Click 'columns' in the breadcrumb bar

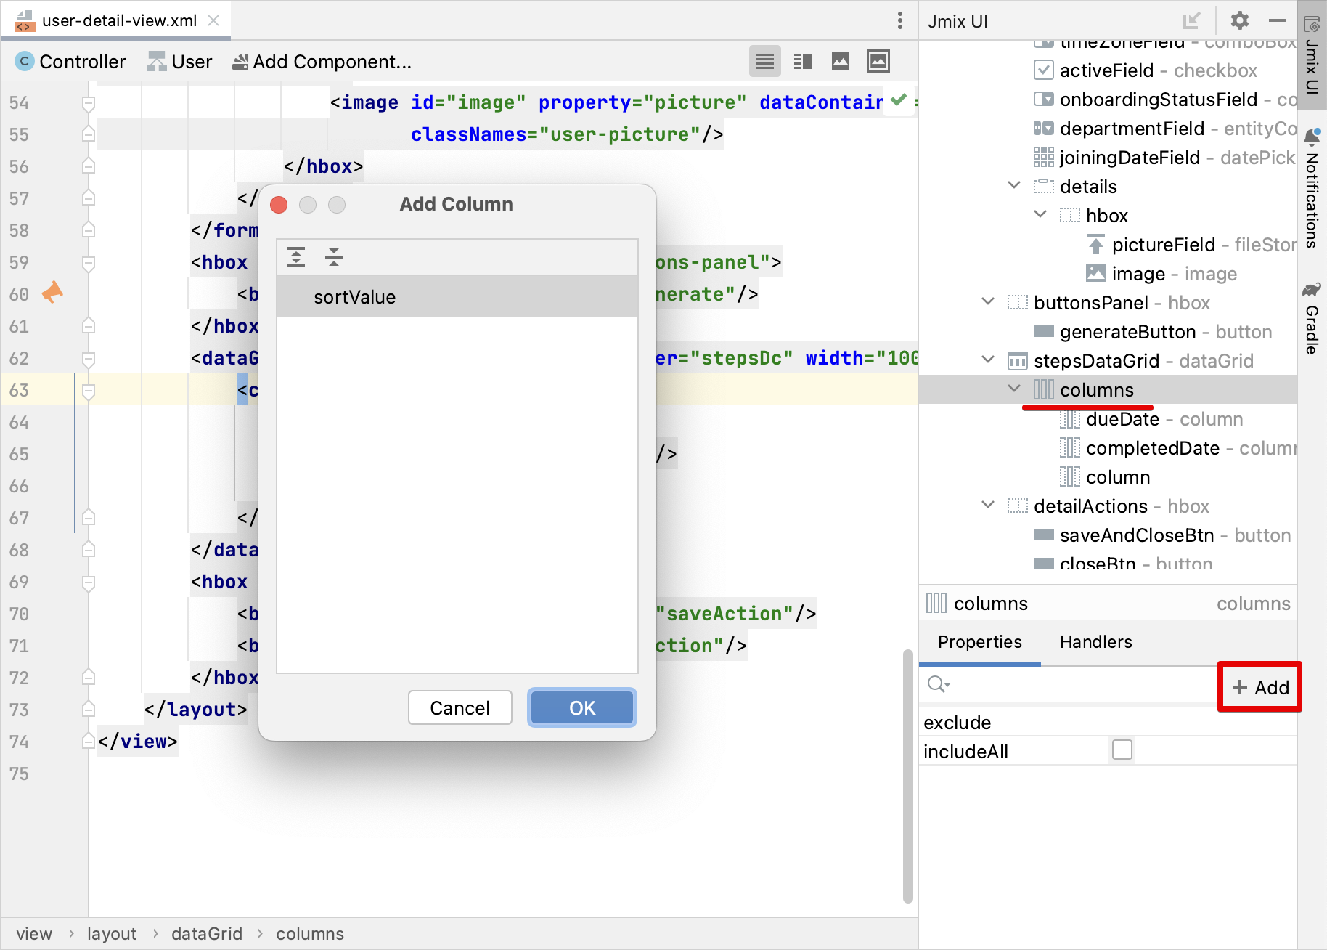[x=310, y=934]
